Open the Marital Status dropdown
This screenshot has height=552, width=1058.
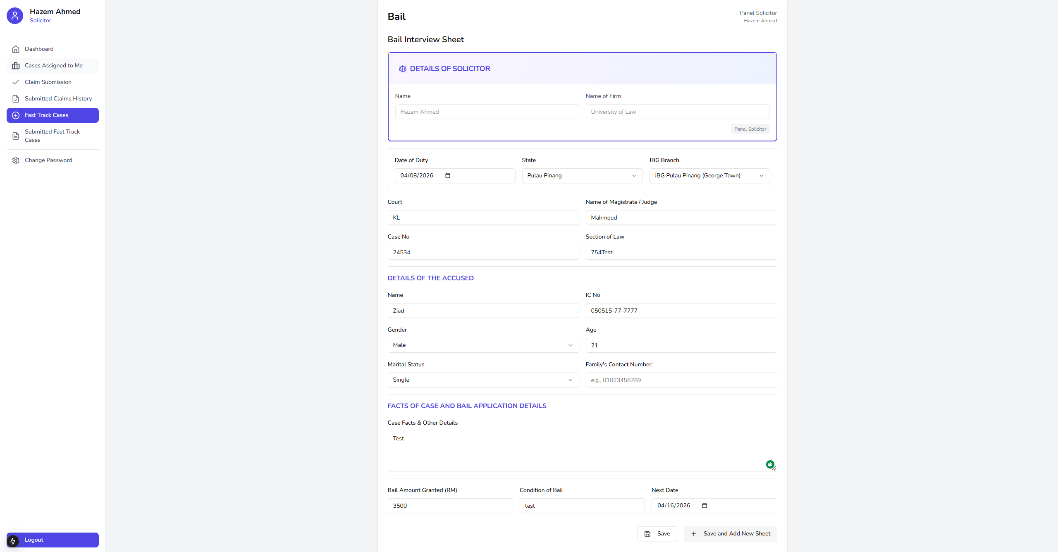coord(483,380)
